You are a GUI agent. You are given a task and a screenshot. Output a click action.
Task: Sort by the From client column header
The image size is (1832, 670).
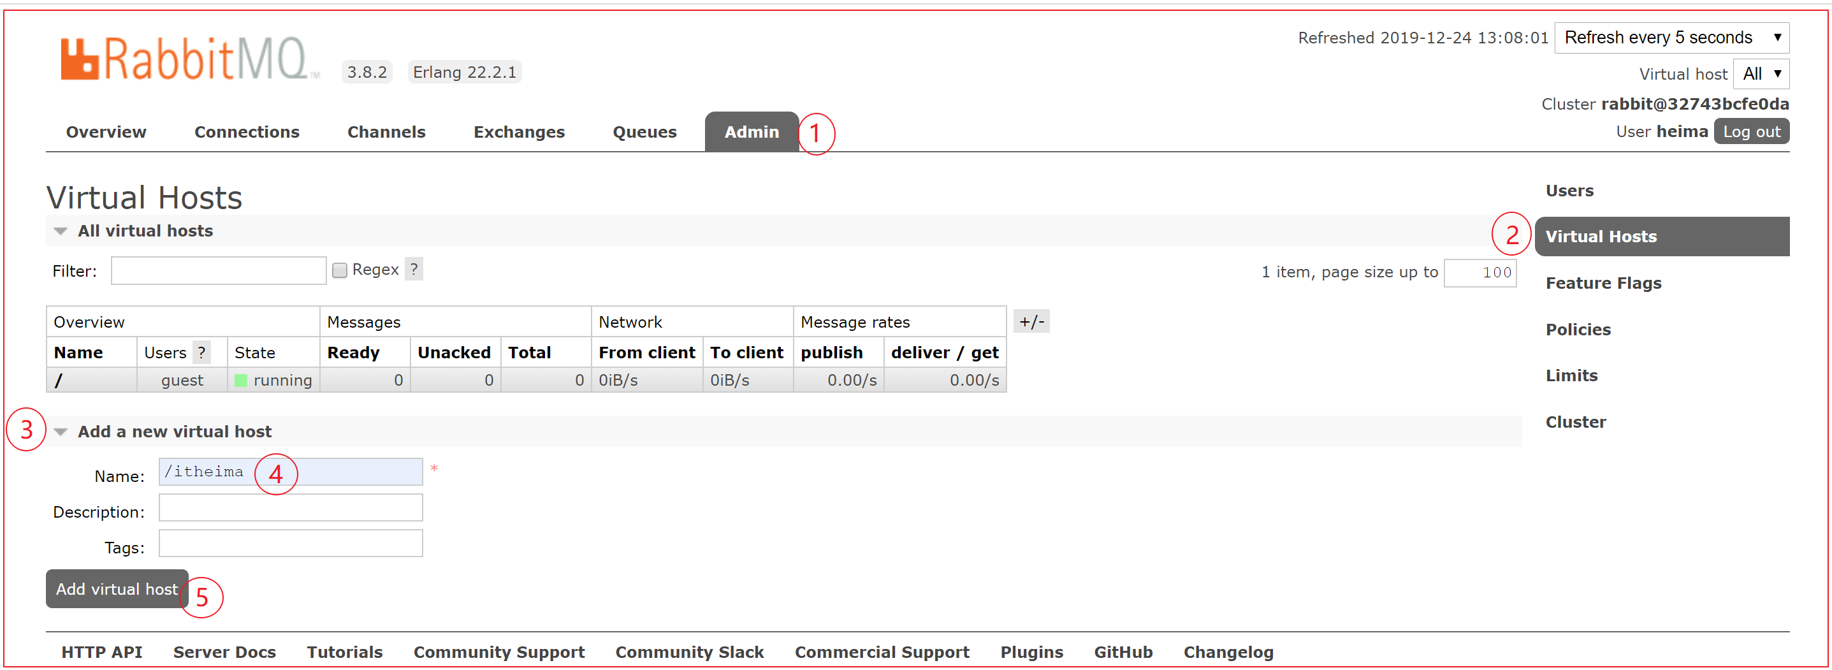pyautogui.click(x=646, y=352)
